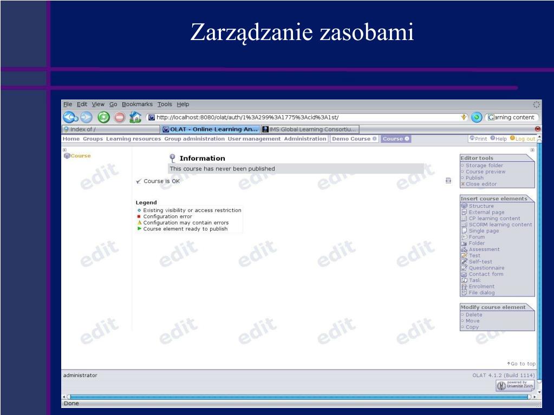Click the File dialog element icon
Viewport: 554px width, 415px height.
464,293
